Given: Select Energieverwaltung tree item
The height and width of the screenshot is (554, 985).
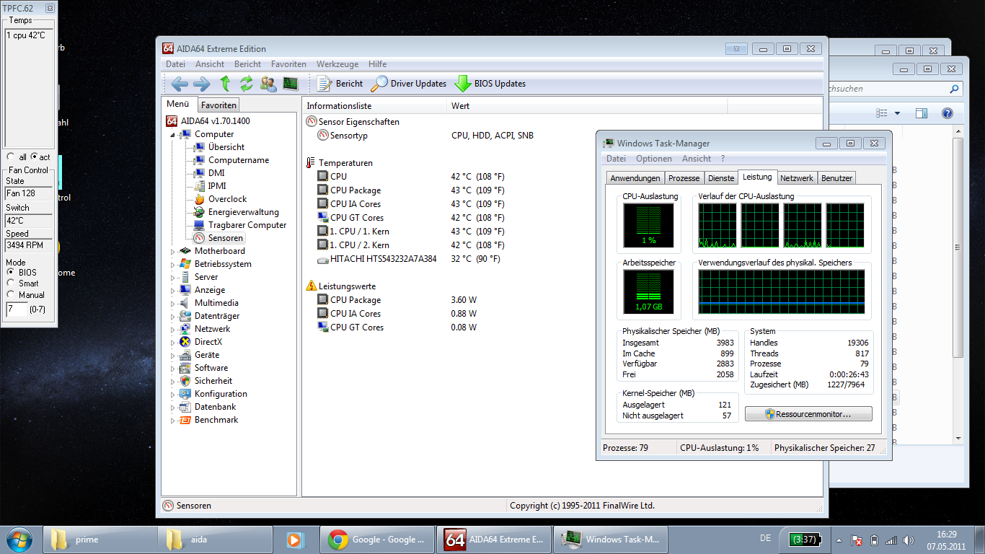Looking at the screenshot, I should pyautogui.click(x=243, y=212).
